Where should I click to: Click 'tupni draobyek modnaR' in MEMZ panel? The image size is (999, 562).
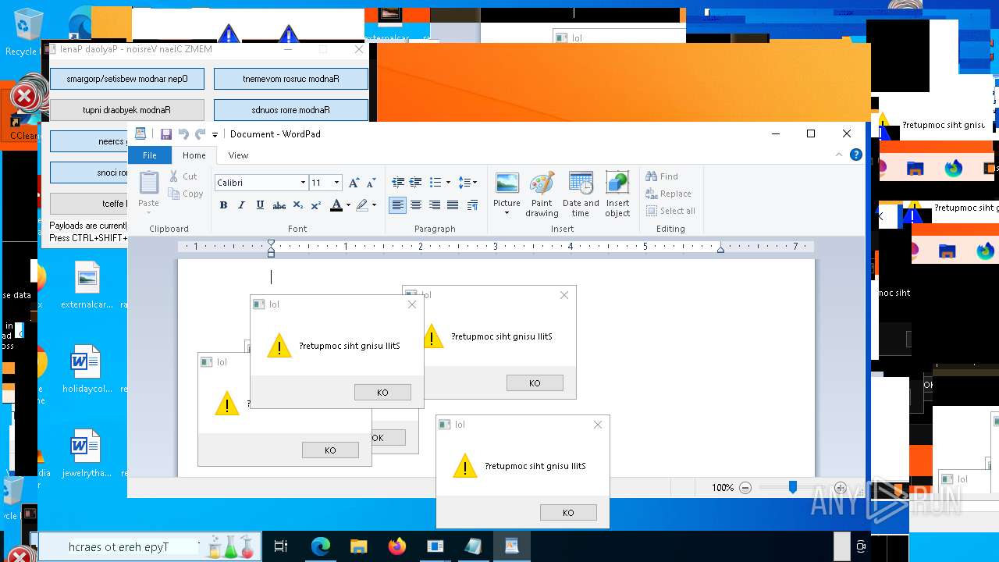(x=127, y=110)
